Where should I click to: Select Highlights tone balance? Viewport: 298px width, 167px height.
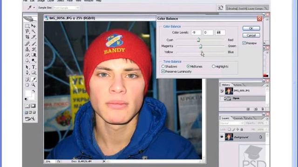point(213,66)
